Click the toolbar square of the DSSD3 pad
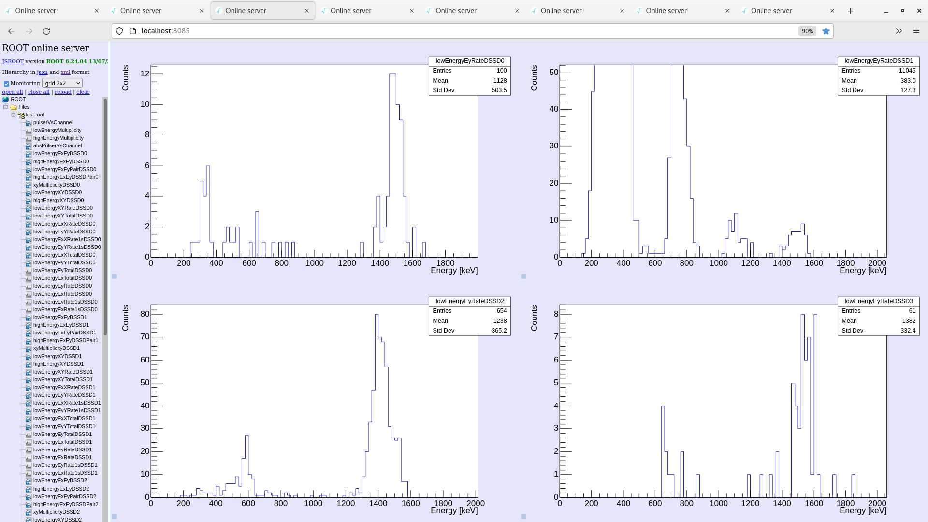 tap(523, 517)
